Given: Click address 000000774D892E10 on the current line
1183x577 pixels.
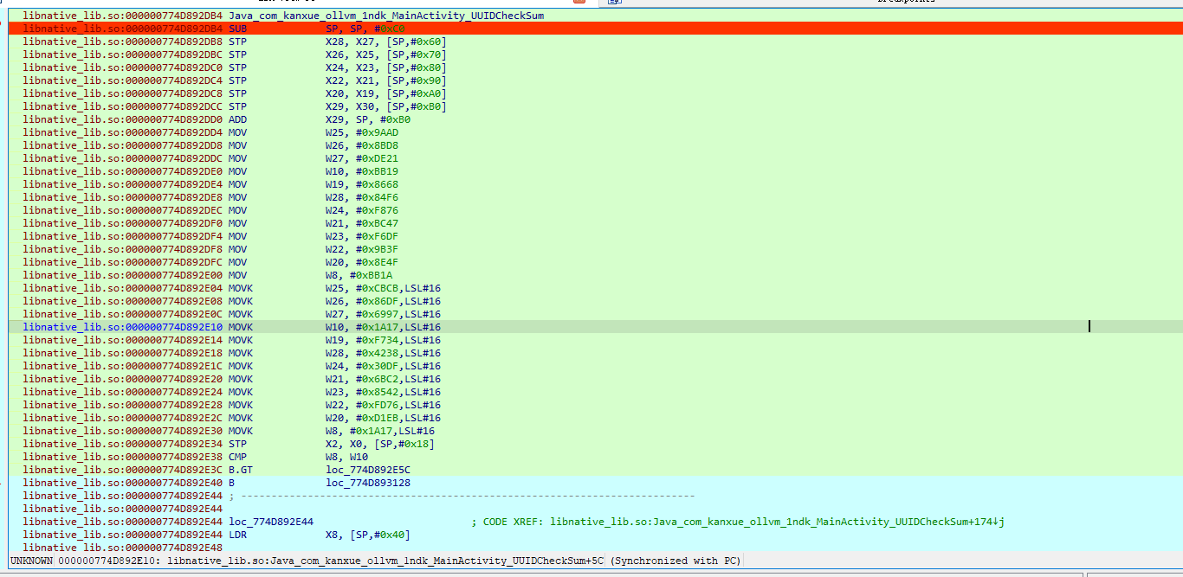Looking at the screenshot, I should tap(173, 327).
